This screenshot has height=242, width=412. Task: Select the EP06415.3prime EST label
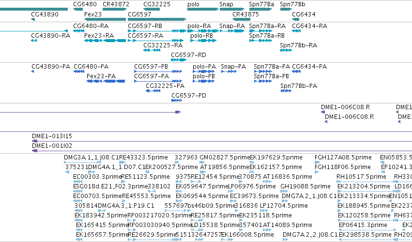tap(363, 226)
